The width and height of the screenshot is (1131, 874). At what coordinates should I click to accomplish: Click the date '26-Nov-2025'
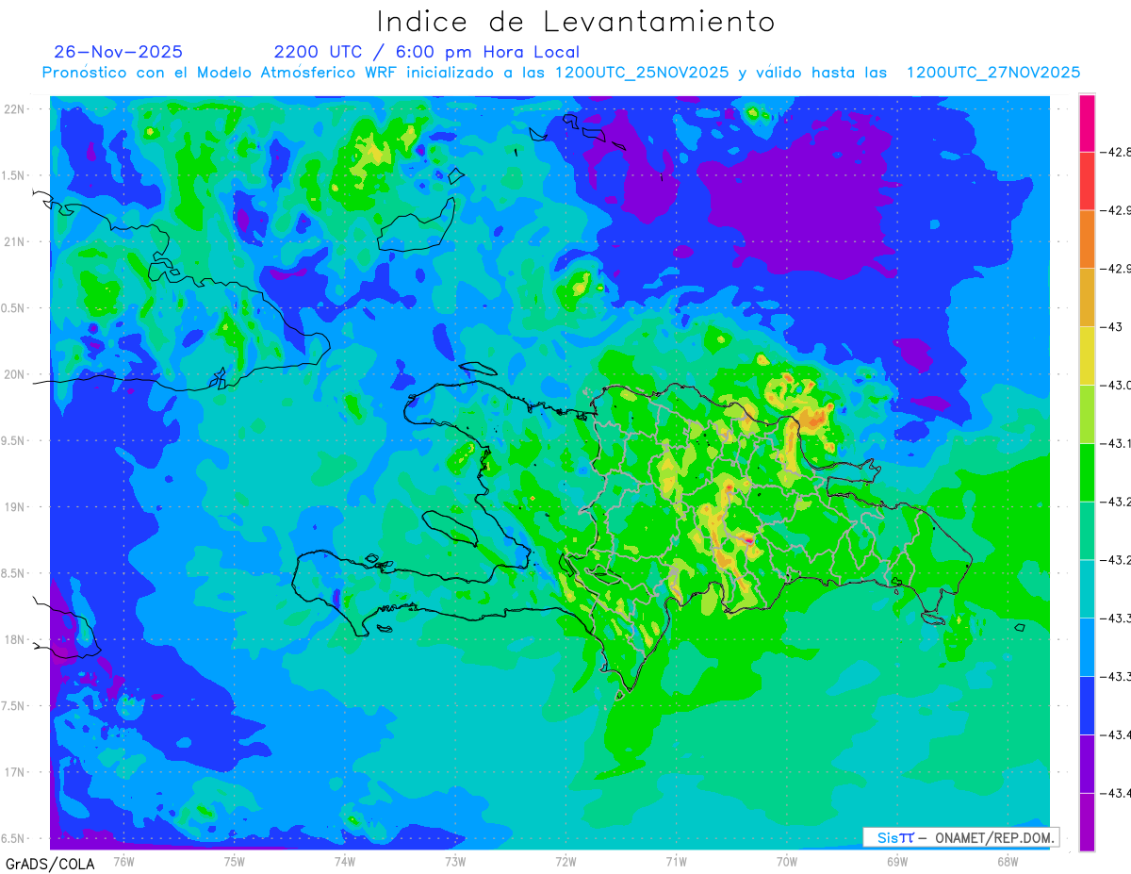pyautogui.click(x=119, y=52)
